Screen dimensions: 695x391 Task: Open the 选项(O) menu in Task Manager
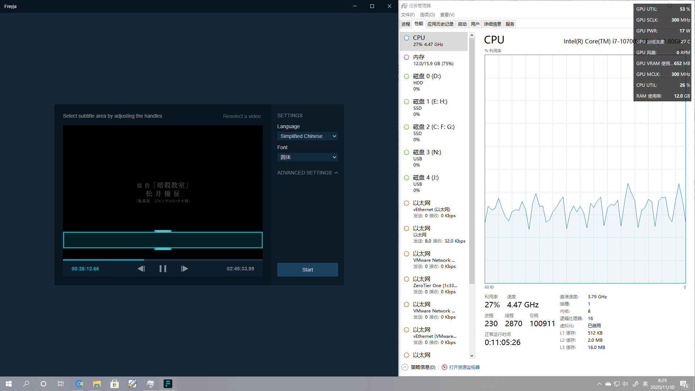tap(427, 15)
